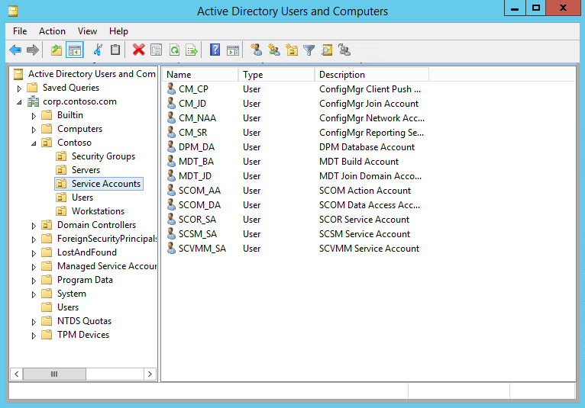Select the SCVMM_SA user account
The width and height of the screenshot is (585, 408).
point(202,249)
